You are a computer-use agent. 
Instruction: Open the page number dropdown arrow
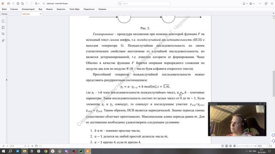pyautogui.click(x=25, y=146)
